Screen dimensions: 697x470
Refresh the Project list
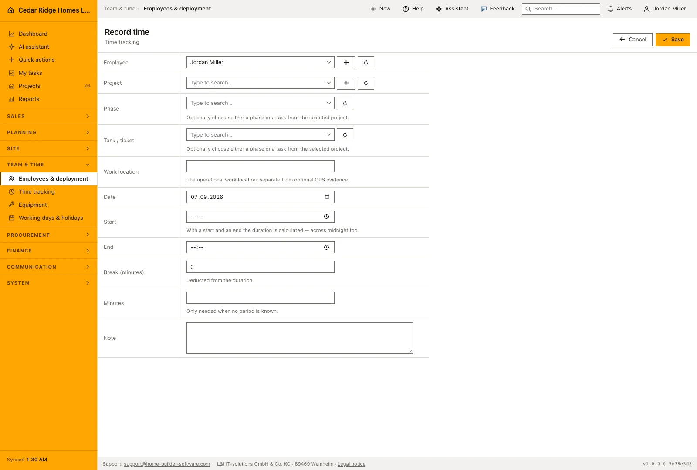[x=366, y=83]
